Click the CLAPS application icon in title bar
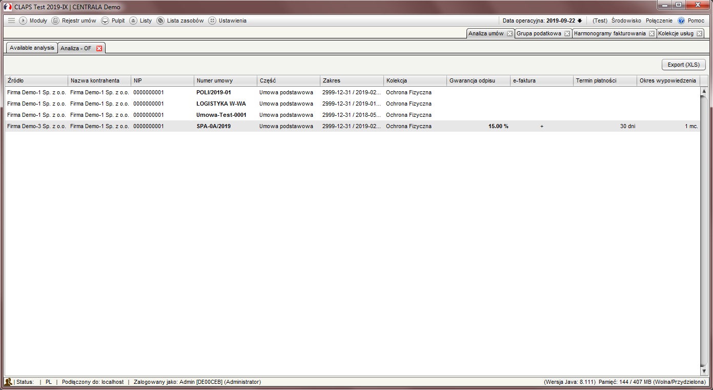Screen dimensions: 713x390 point(8,7)
